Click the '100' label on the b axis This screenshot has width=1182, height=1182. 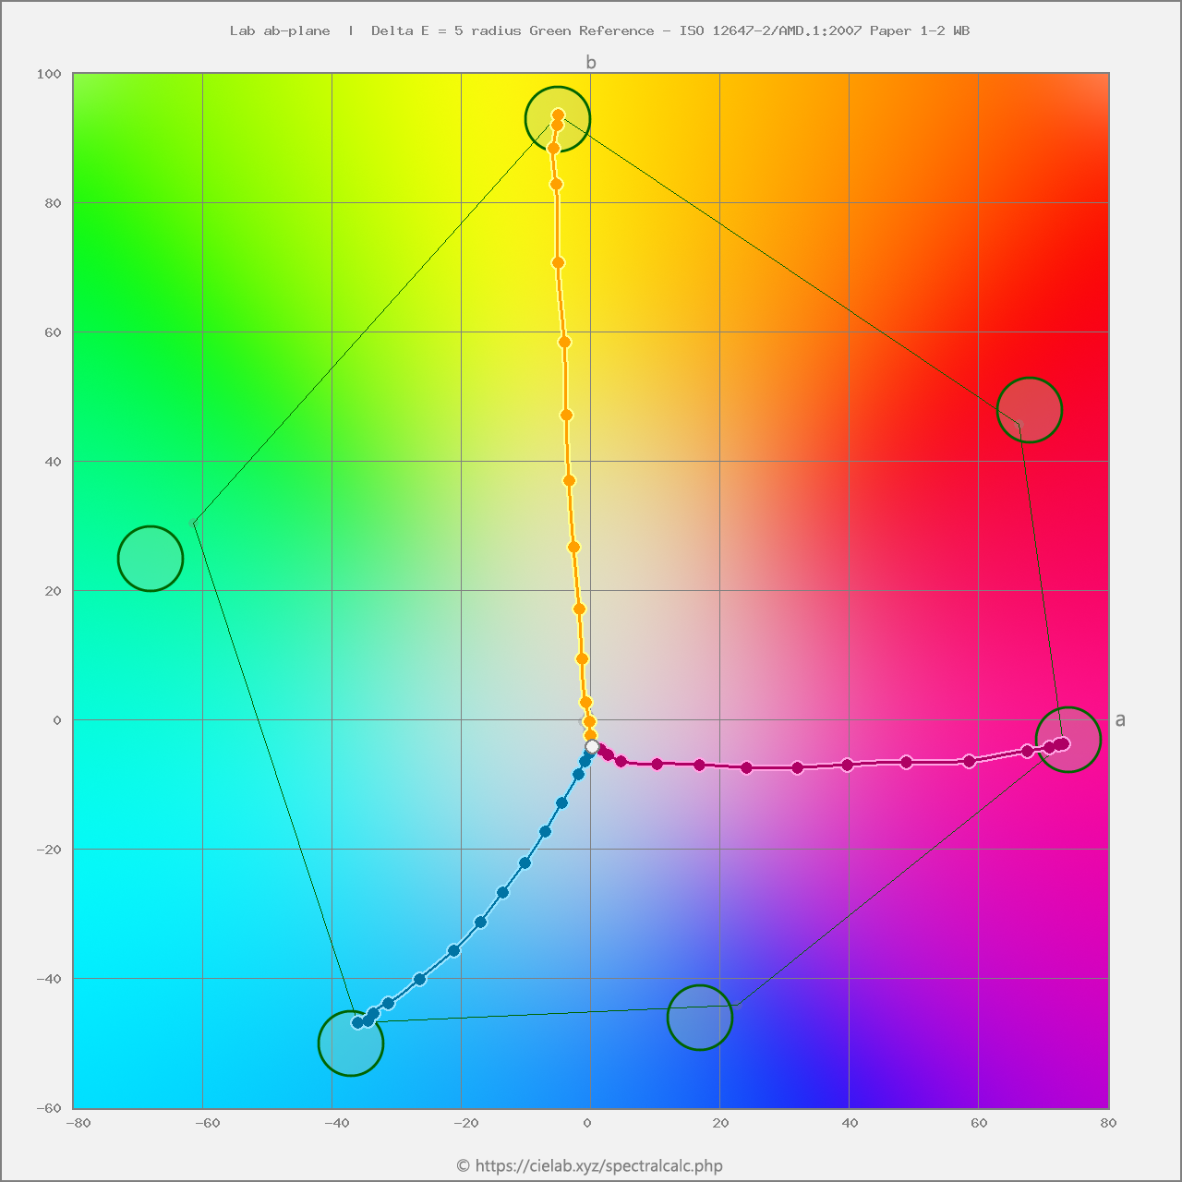point(48,74)
